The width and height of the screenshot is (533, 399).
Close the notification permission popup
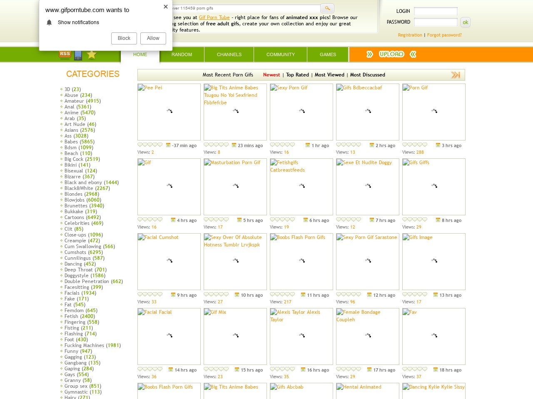(x=166, y=7)
